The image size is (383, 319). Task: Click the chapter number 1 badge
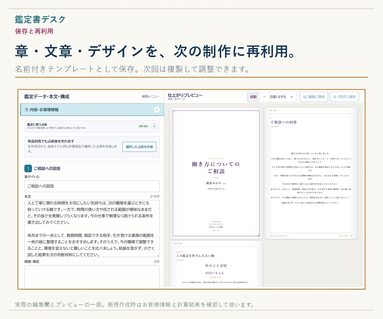tap(28, 168)
